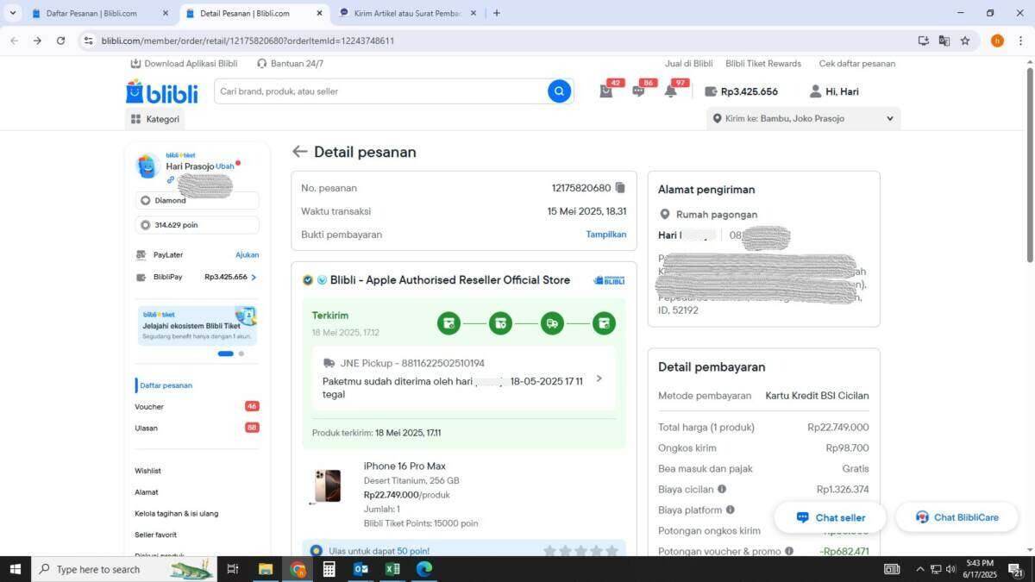1035x582 pixels.
Task: Open Bantuan 24/7 help link
Action: [x=290, y=64]
